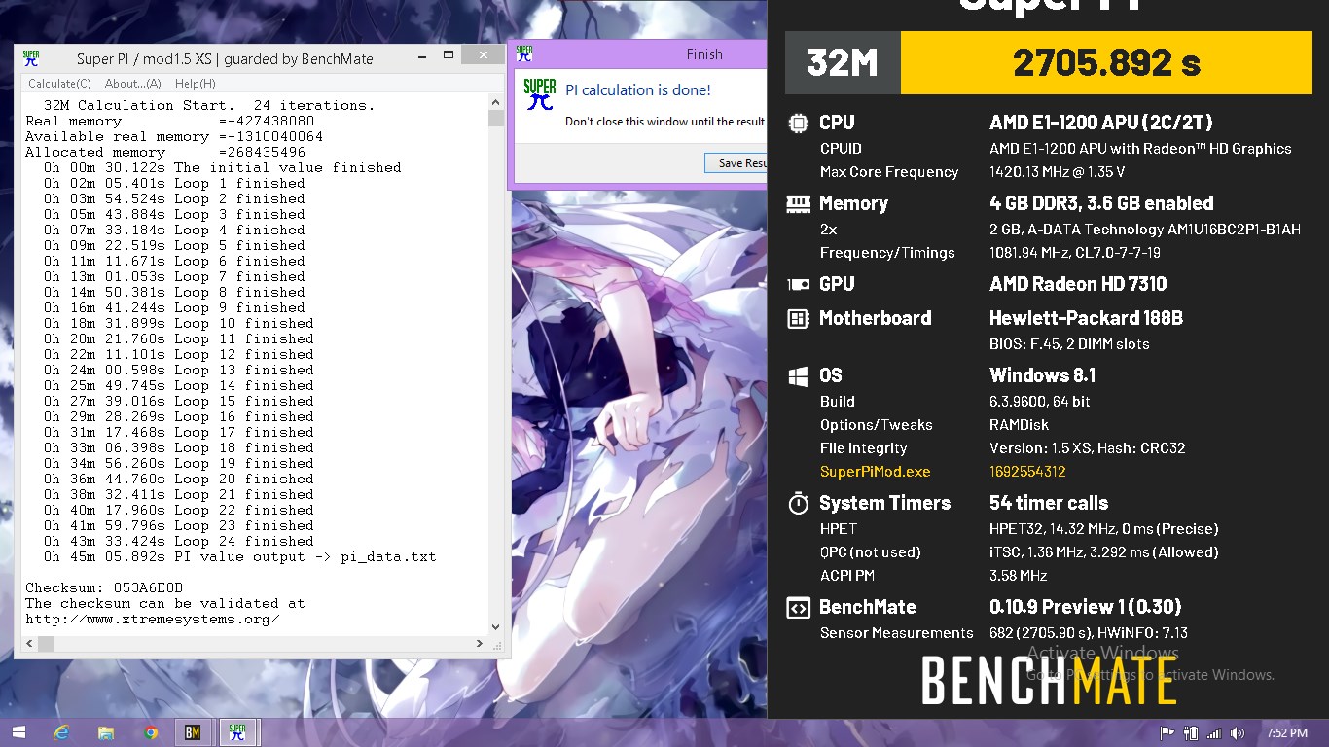Click the large Super PI icon in Finish dialog
Image resolution: width=1329 pixels, height=747 pixels.
tap(540, 94)
